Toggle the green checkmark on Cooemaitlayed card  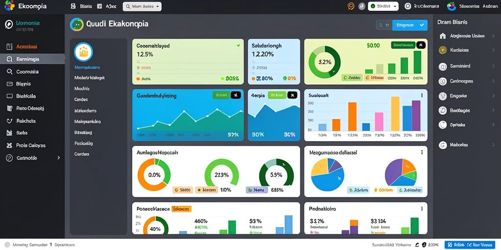pyautogui.click(x=238, y=45)
